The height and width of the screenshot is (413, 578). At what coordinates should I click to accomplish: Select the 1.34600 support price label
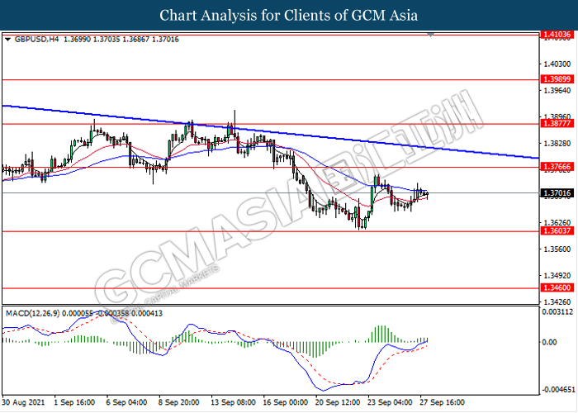(557, 287)
